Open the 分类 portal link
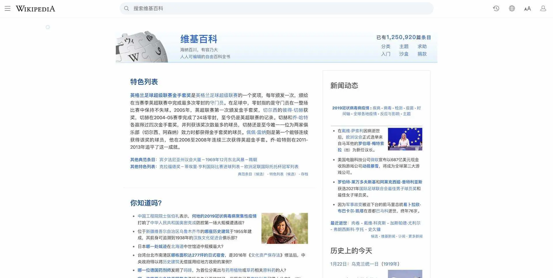 pyautogui.click(x=386, y=47)
